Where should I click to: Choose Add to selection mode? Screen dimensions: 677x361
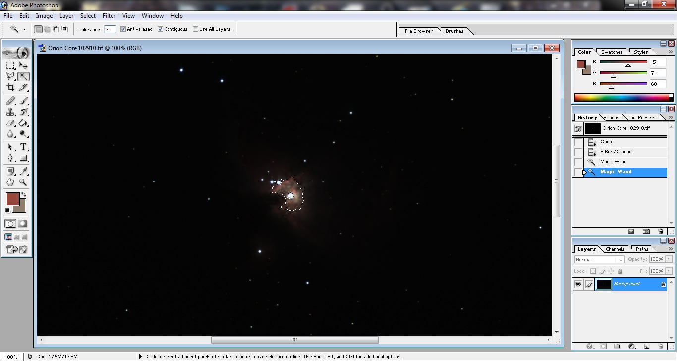pyautogui.click(x=47, y=29)
